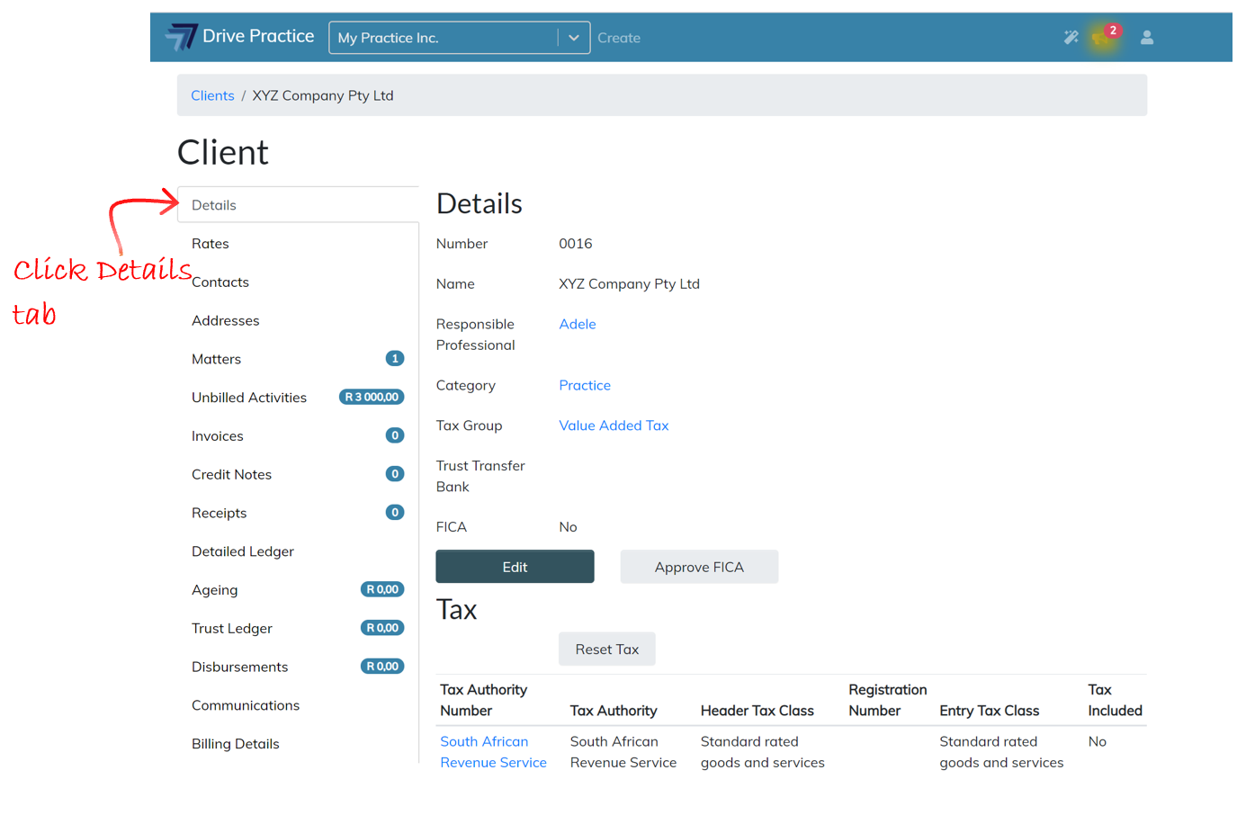Image resolution: width=1246 pixels, height=833 pixels.
Task: Open the Billing Details tab
Action: pos(236,744)
